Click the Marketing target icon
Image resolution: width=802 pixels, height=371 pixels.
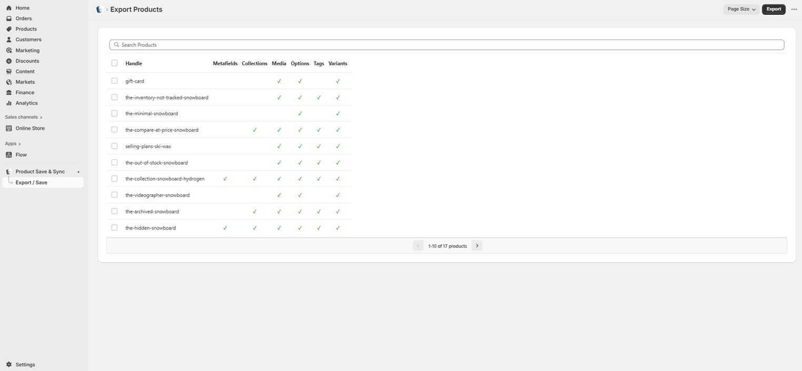[9, 51]
